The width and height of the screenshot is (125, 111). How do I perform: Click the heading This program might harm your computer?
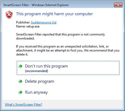(54, 14)
